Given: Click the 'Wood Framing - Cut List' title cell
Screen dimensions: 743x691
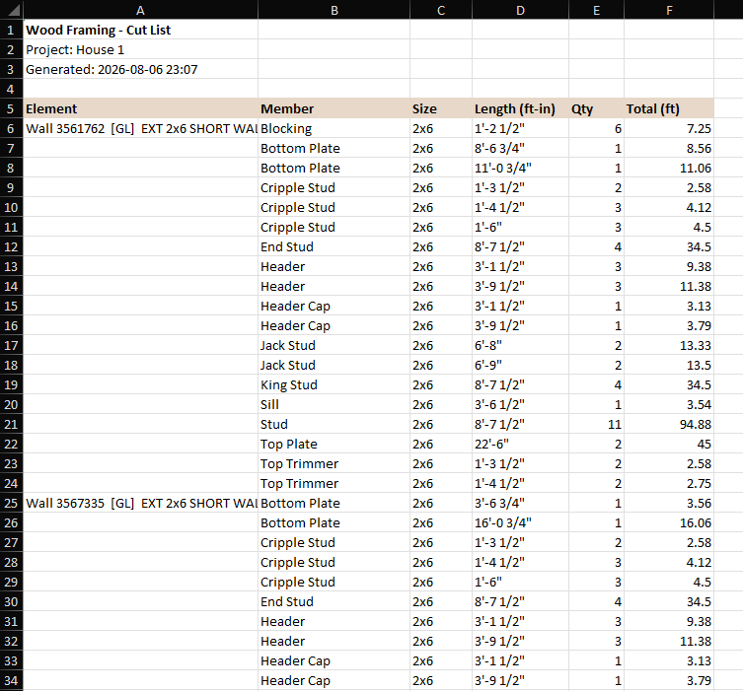Looking at the screenshot, I should tap(140, 30).
